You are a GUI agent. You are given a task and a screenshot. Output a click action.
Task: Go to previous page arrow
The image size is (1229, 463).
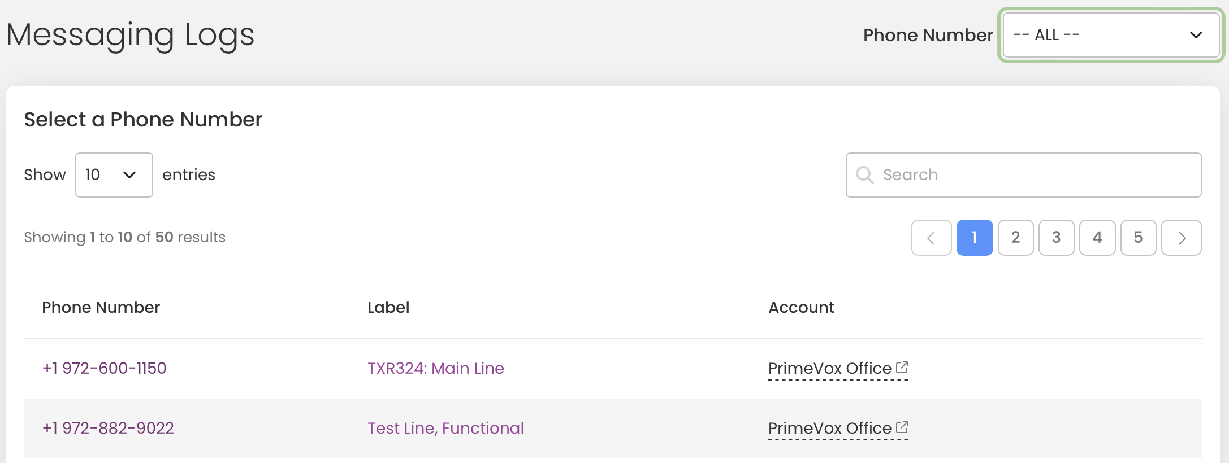point(931,238)
